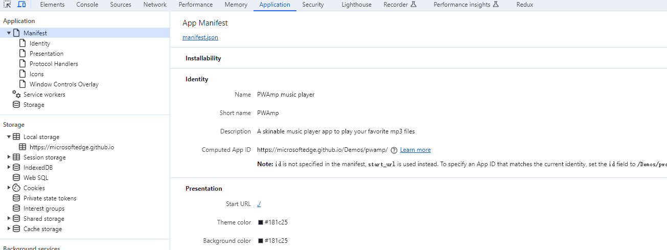Activate the inspect element picker icon
The image size is (667, 250).
[x=7, y=4]
